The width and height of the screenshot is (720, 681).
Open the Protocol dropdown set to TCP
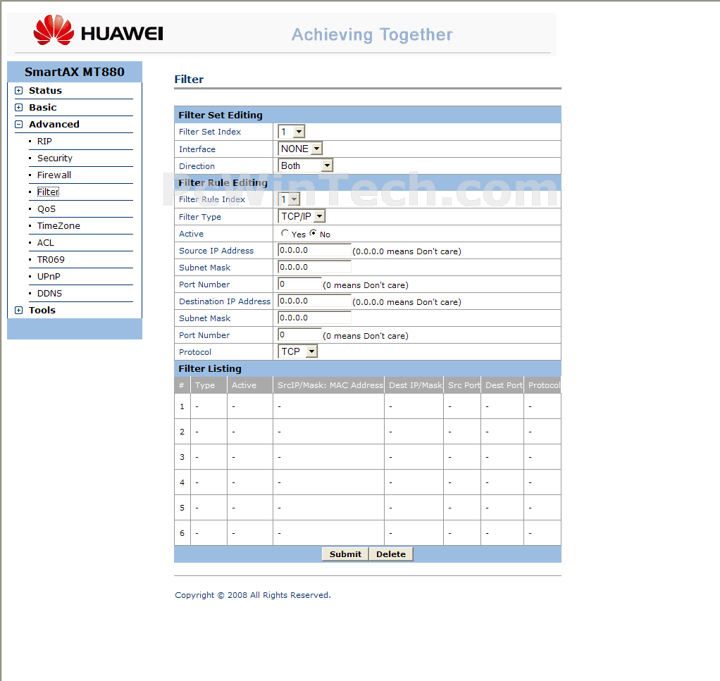[x=298, y=351]
